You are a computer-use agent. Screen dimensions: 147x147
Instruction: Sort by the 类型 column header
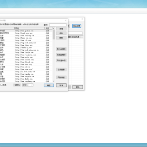[x=49, y=28]
